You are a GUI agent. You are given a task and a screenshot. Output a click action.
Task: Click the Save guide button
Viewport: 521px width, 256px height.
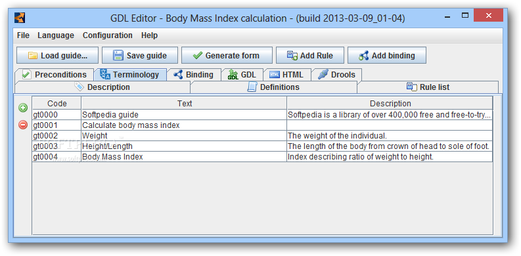140,55
